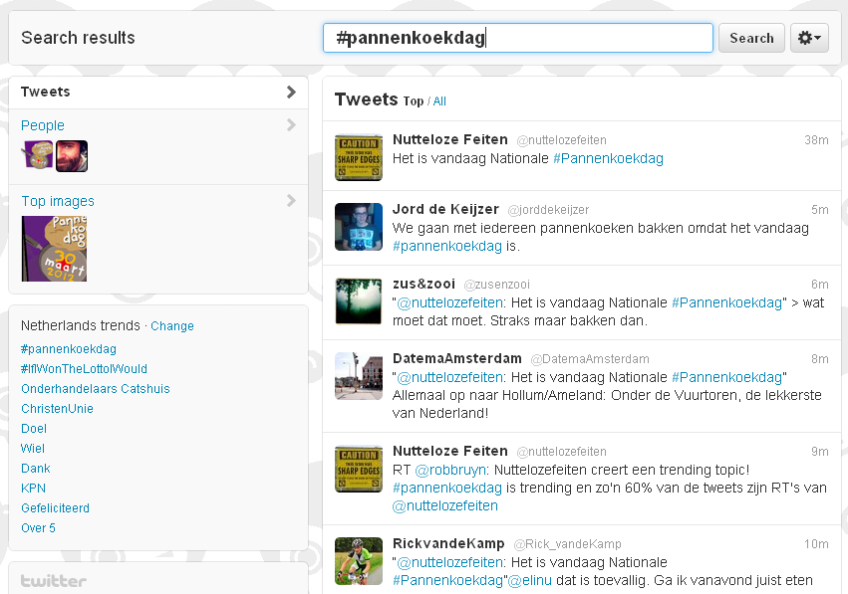Click the @jorddekeijzer username

point(548,210)
